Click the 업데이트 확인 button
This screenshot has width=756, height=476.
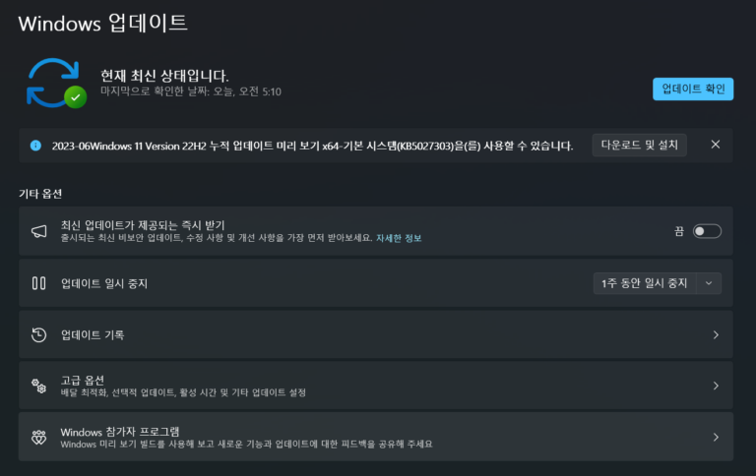coord(693,89)
